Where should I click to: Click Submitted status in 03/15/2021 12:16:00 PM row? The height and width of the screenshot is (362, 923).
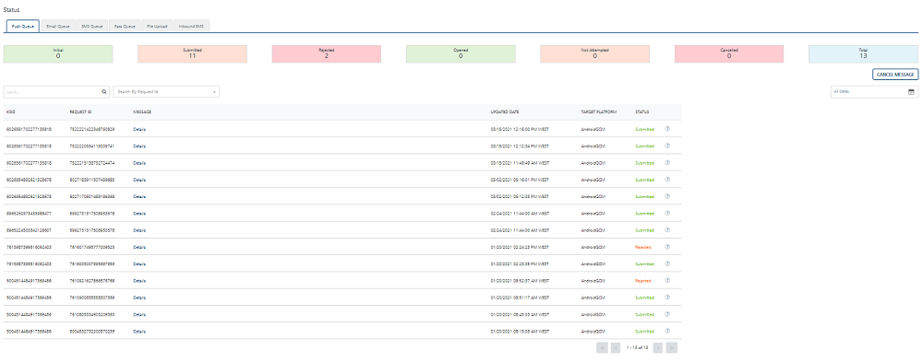click(x=644, y=129)
